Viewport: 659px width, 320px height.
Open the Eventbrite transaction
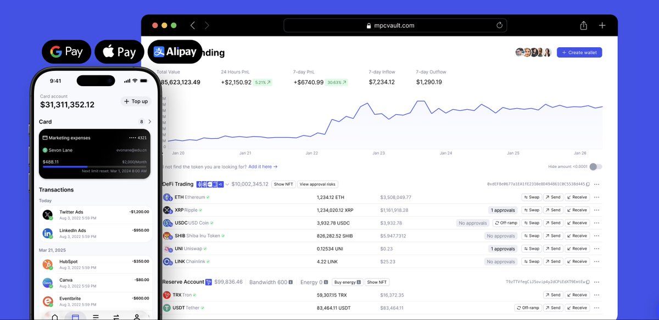point(96,301)
